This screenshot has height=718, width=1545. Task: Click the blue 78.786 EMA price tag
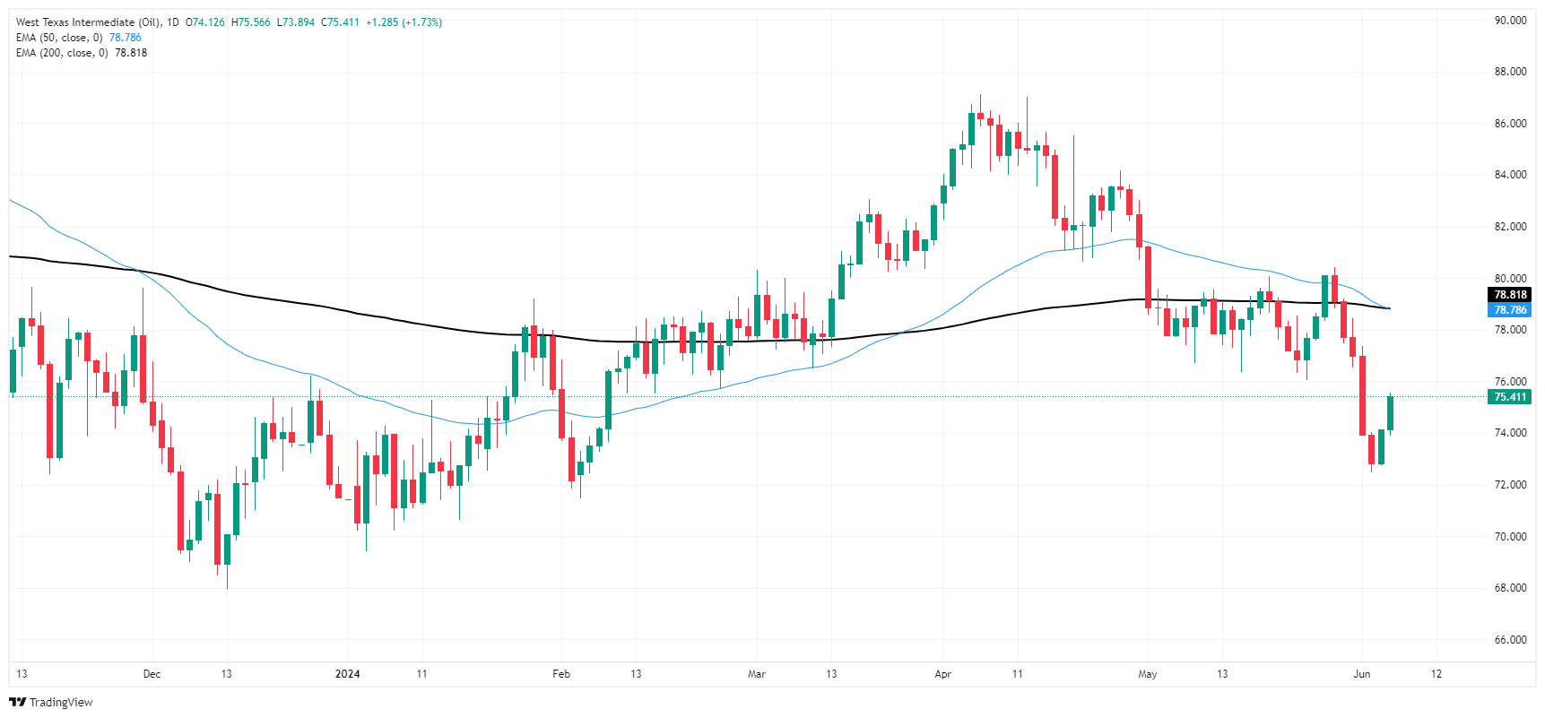1510,310
